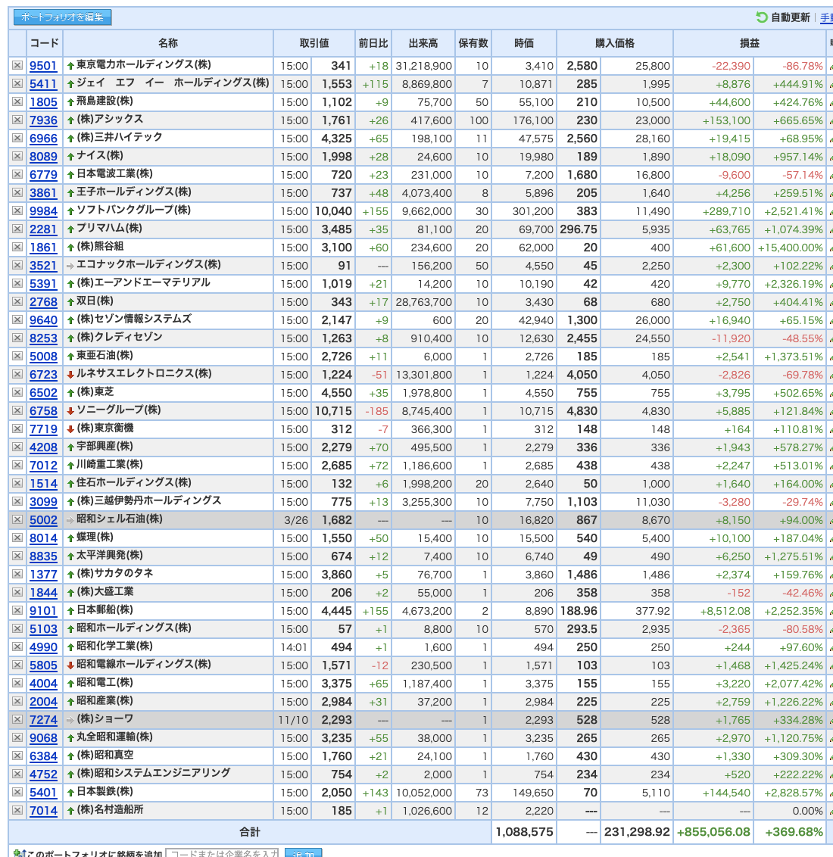Open stock code link 9501
This screenshot has width=833, height=857.
[43, 66]
